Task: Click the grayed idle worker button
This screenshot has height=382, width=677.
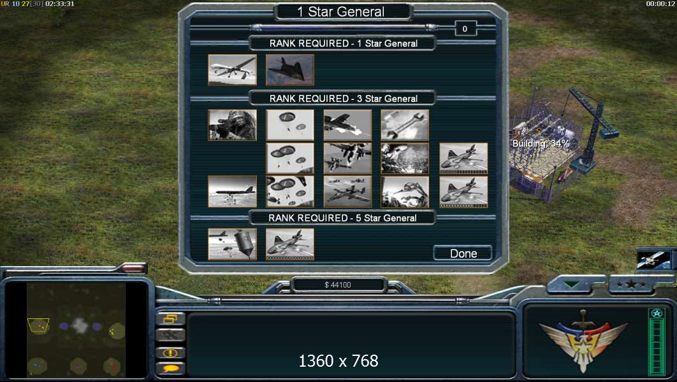Action: [x=171, y=335]
